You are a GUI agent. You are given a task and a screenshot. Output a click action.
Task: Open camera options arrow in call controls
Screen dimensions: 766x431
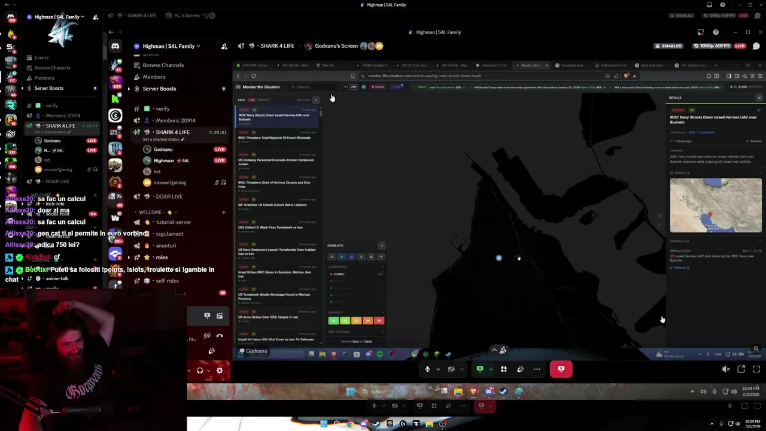[x=462, y=369]
